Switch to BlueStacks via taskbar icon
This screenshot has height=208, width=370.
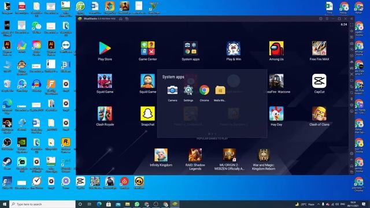click(x=175, y=204)
